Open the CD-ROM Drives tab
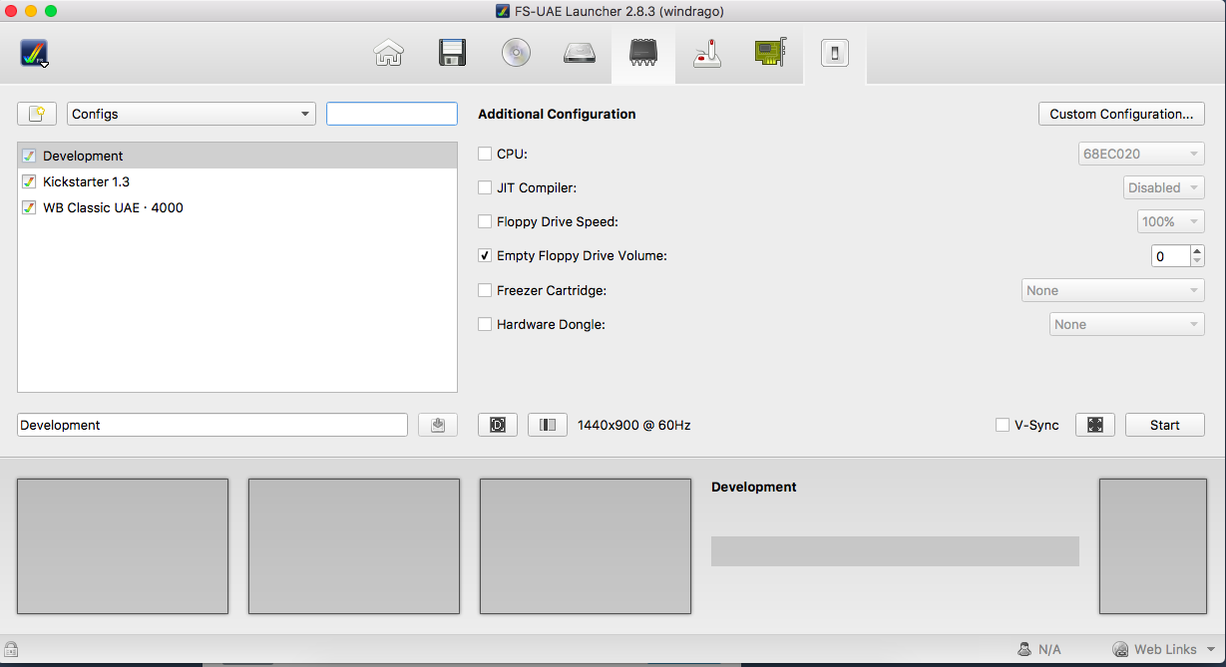The width and height of the screenshot is (1226, 667). click(516, 53)
